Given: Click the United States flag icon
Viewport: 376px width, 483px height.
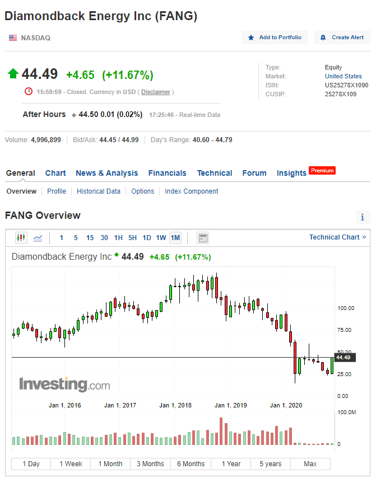Looking at the screenshot, I should coord(13,38).
